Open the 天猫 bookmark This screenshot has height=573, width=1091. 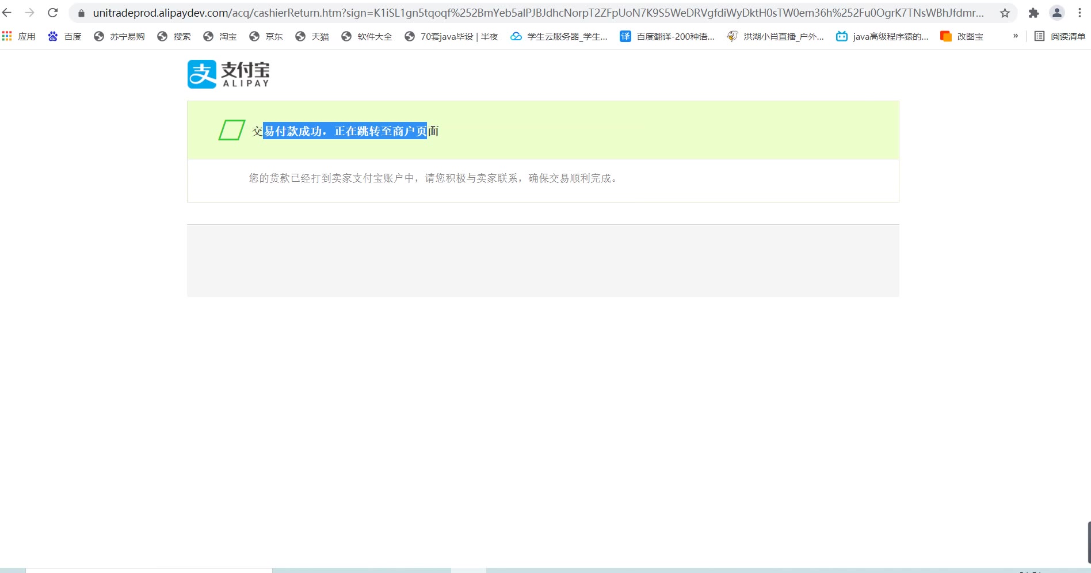click(x=312, y=36)
